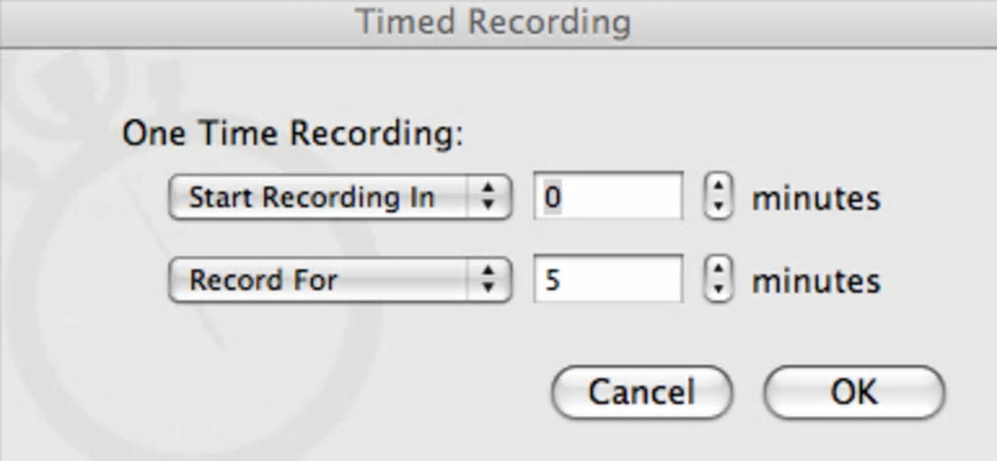Screen dimensions: 997x461
Task: Increase the start delay with the up arrow
Action: [718, 189]
